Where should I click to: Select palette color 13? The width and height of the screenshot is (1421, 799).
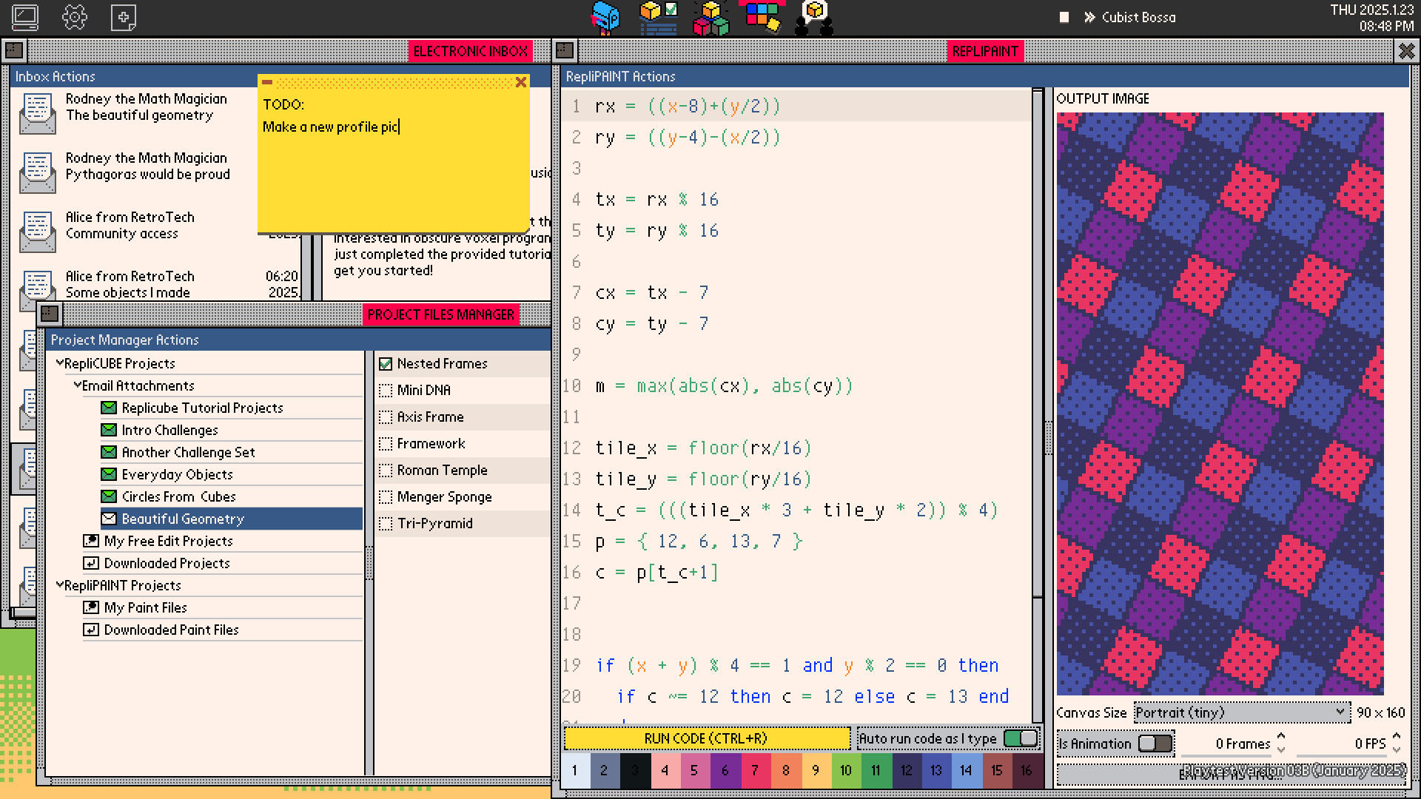pos(935,770)
